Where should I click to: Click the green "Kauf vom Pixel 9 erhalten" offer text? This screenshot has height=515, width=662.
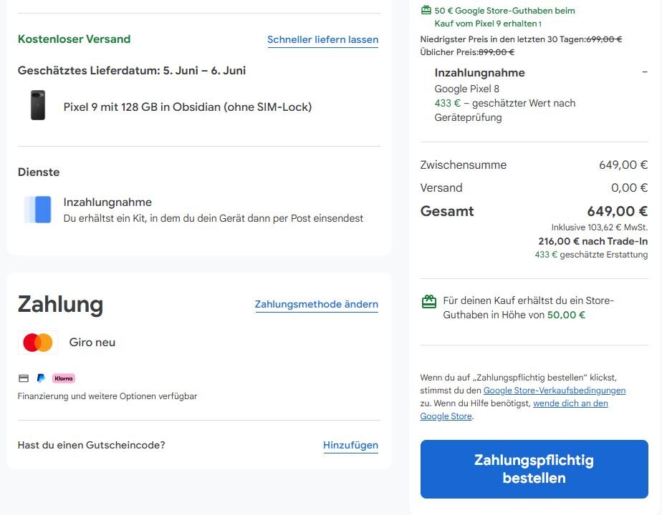coord(487,24)
